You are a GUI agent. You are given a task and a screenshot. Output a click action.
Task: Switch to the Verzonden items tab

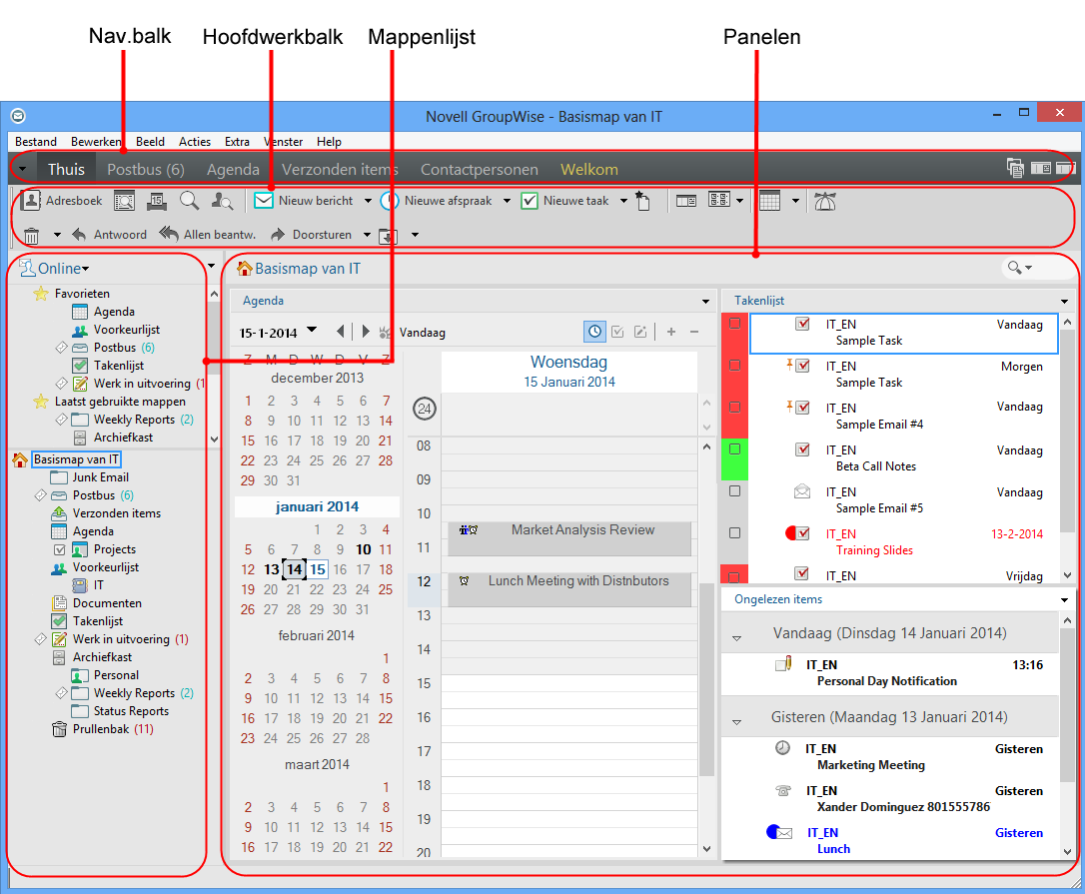[x=340, y=170]
